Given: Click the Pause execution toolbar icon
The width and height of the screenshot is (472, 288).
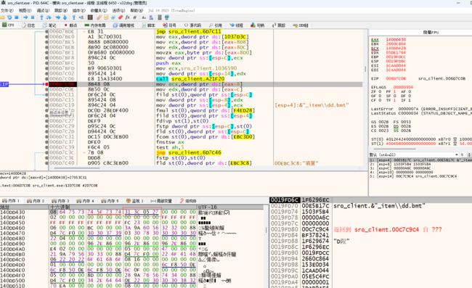Looking at the screenshot, I should (x=33, y=17).
